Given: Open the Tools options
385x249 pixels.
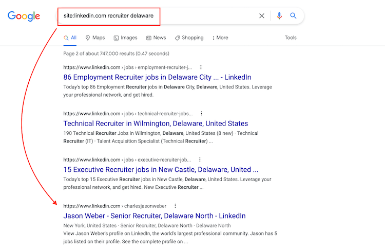Looking at the screenshot, I should 291,38.
